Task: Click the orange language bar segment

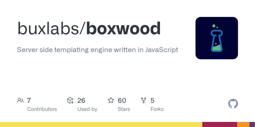Action: (x=243, y=124)
